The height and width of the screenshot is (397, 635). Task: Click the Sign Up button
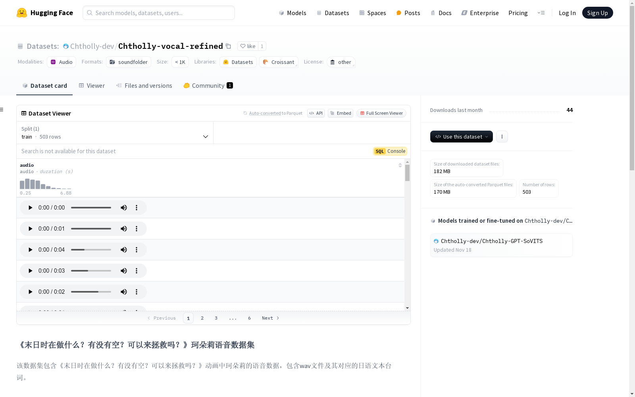click(597, 13)
